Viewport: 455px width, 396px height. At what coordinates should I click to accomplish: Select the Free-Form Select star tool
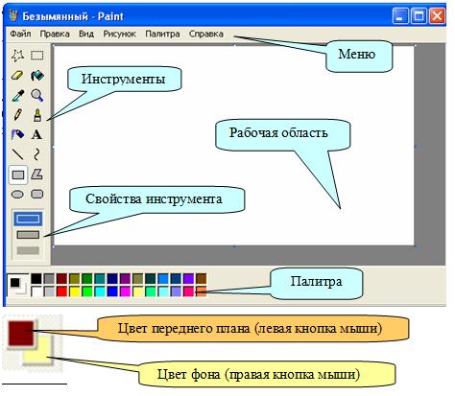(17, 56)
